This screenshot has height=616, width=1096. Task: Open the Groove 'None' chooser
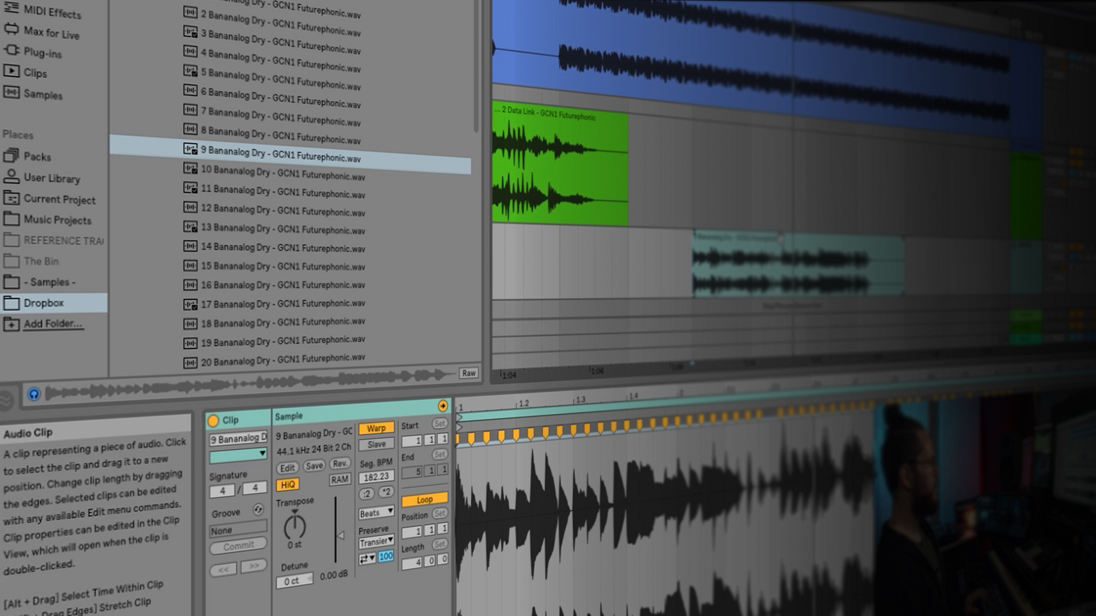click(238, 529)
